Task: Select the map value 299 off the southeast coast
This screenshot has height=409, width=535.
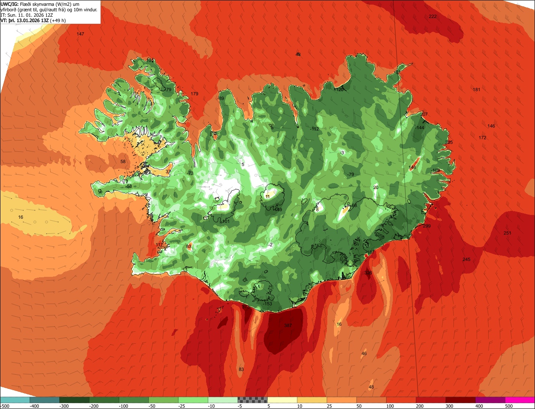Action: point(426,226)
